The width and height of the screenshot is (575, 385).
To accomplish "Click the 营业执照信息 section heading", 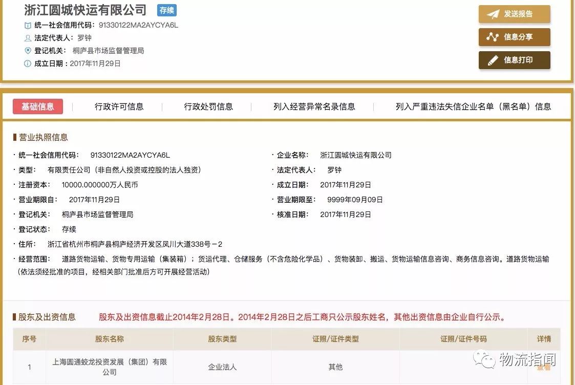I will pos(44,137).
